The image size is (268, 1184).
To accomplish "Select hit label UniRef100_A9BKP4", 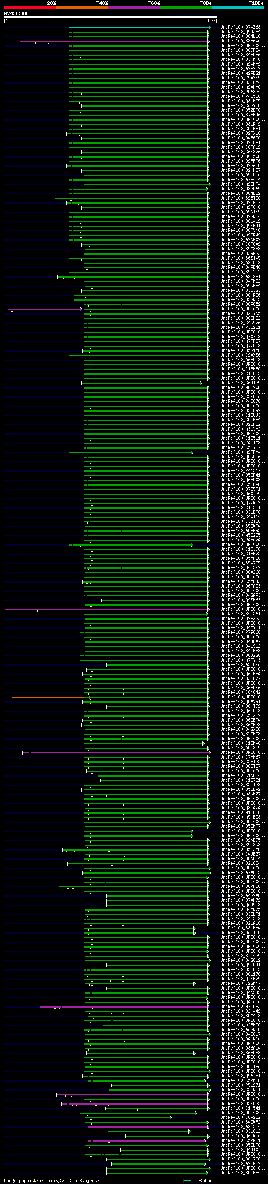I will click(240, 184).
